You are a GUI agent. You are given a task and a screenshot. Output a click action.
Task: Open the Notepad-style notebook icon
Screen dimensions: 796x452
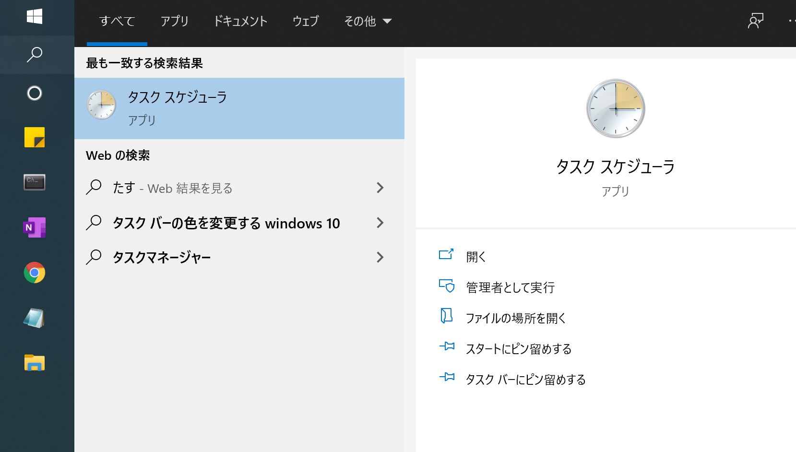coord(35,318)
